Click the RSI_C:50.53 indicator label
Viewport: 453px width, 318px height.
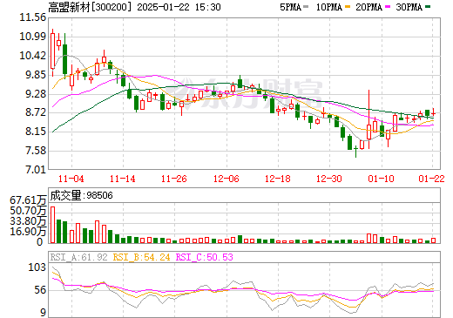coord(205,257)
